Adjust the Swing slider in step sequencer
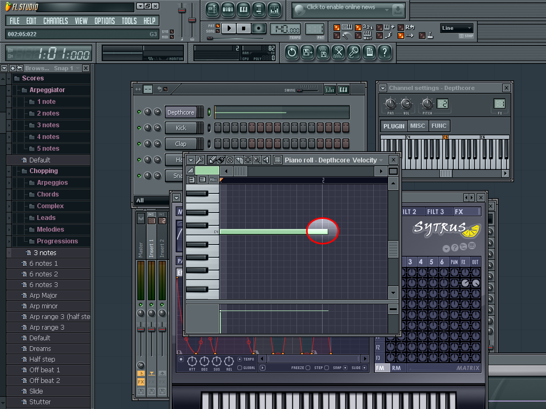The height and width of the screenshot is (409, 546). tap(300, 90)
